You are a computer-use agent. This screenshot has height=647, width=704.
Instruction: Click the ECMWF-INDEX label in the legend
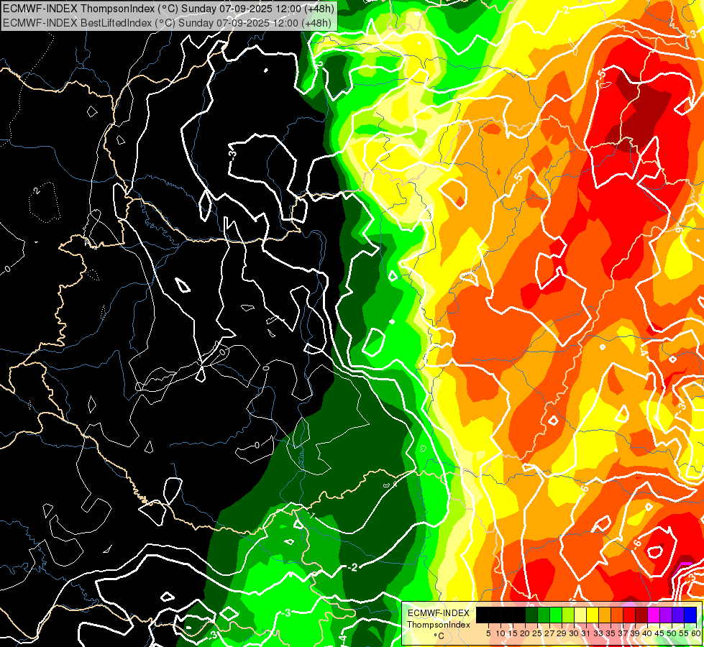point(439,613)
